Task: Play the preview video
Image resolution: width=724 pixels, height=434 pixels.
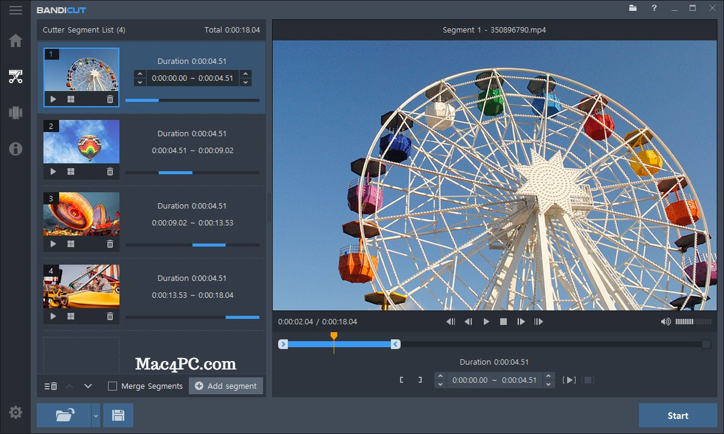Action: tap(486, 322)
